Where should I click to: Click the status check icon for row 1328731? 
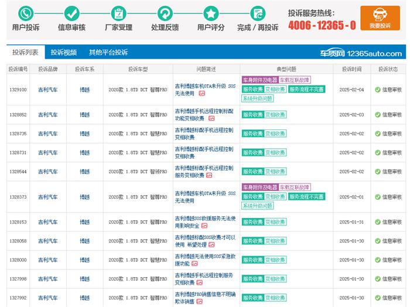pyautogui.click(x=378, y=152)
